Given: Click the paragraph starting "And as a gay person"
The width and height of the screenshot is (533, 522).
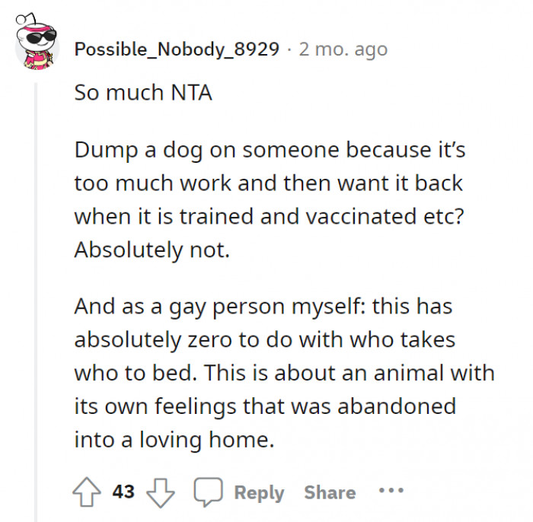Looking at the screenshot, I should [283, 373].
